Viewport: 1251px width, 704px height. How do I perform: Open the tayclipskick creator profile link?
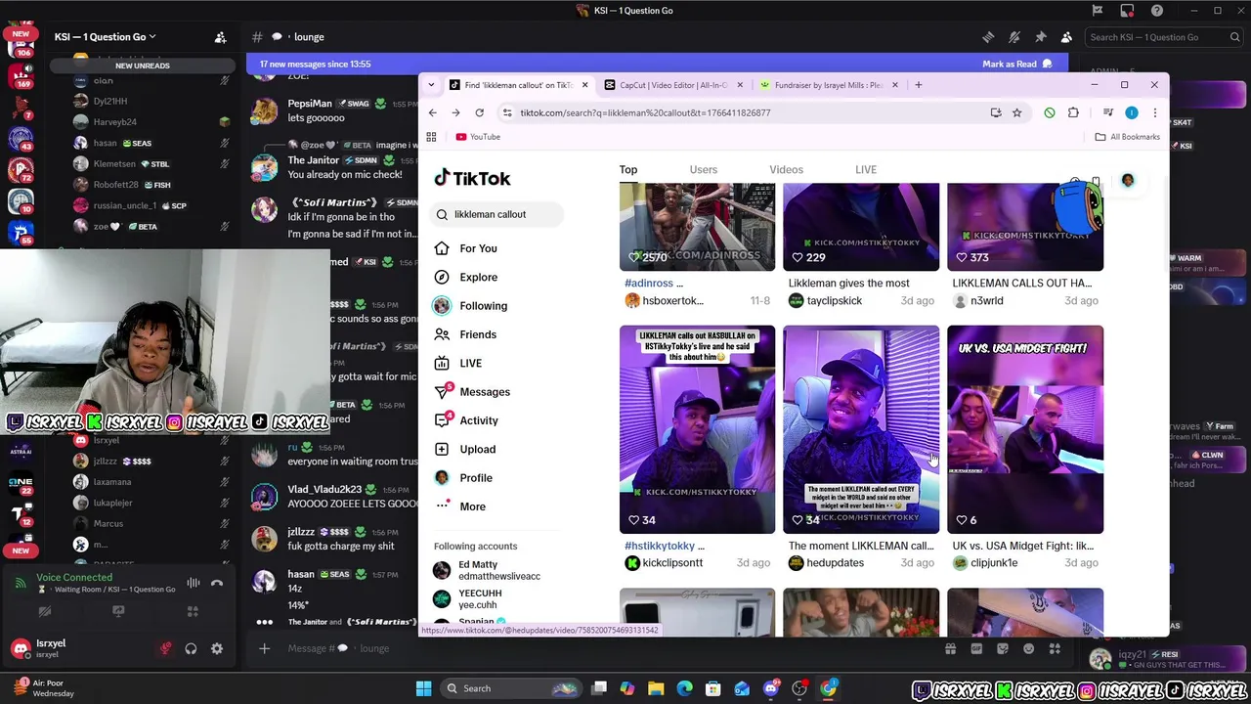[x=834, y=301]
